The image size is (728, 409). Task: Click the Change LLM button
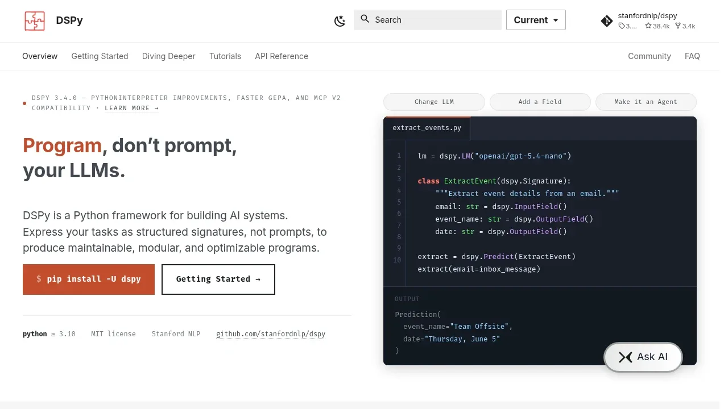pyautogui.click(x=434, y=102)
